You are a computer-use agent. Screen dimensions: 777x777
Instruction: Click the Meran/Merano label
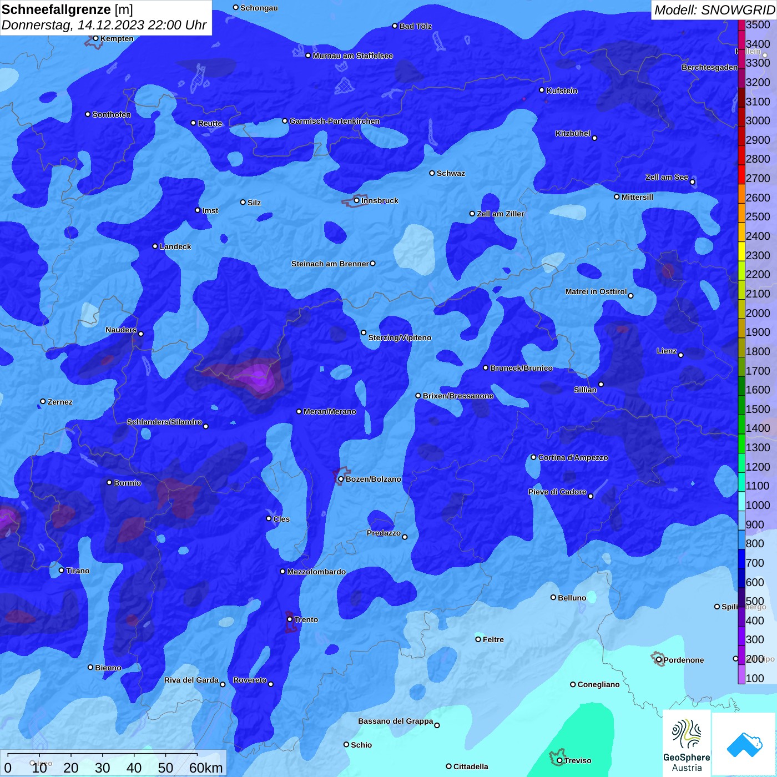pos(330,411)
